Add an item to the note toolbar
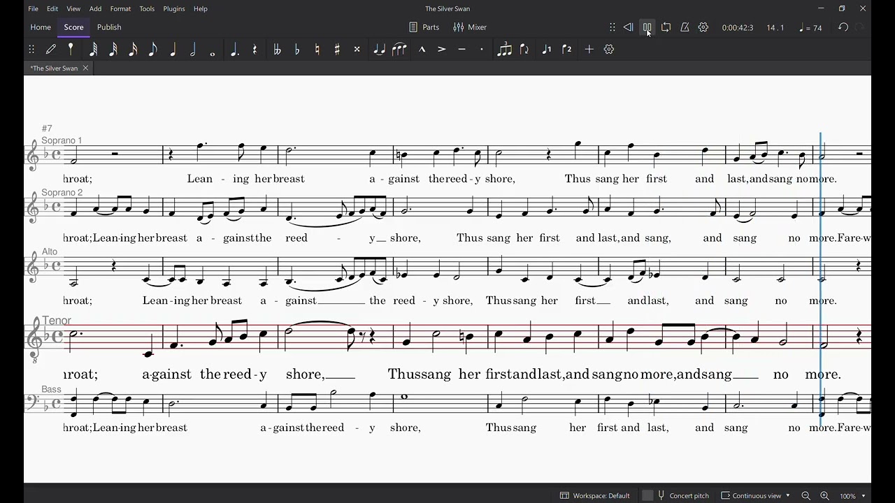The height and width of the screenshot is (503, 895). tap(589, 50)
